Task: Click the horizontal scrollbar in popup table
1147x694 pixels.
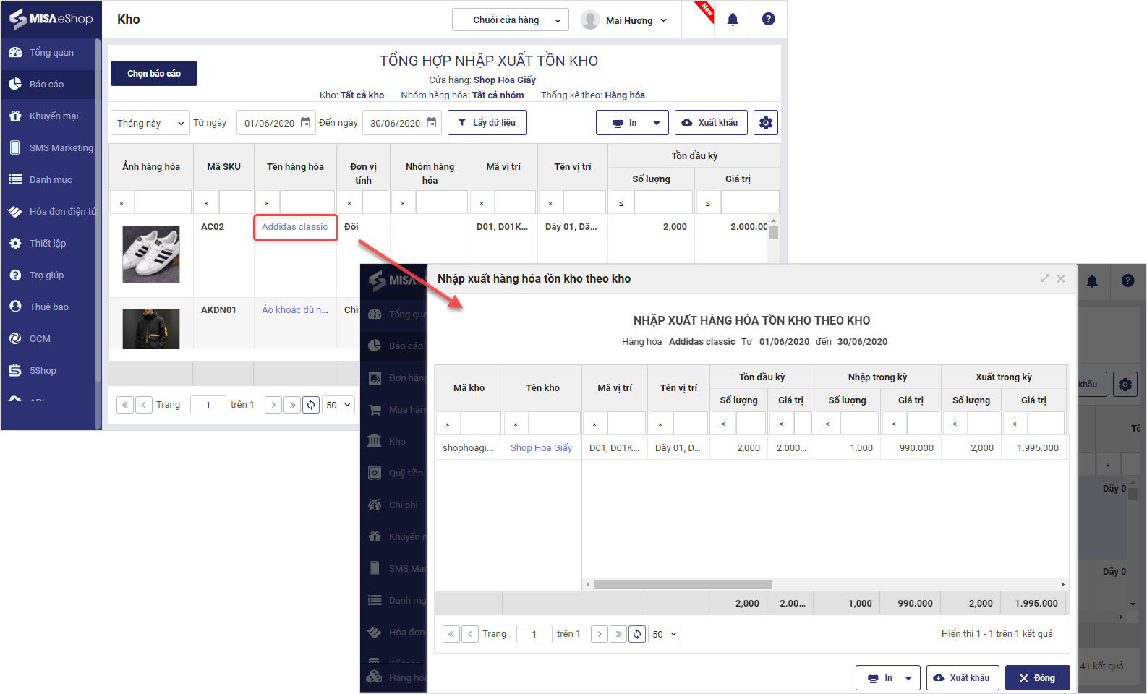Action: [683, 584]
